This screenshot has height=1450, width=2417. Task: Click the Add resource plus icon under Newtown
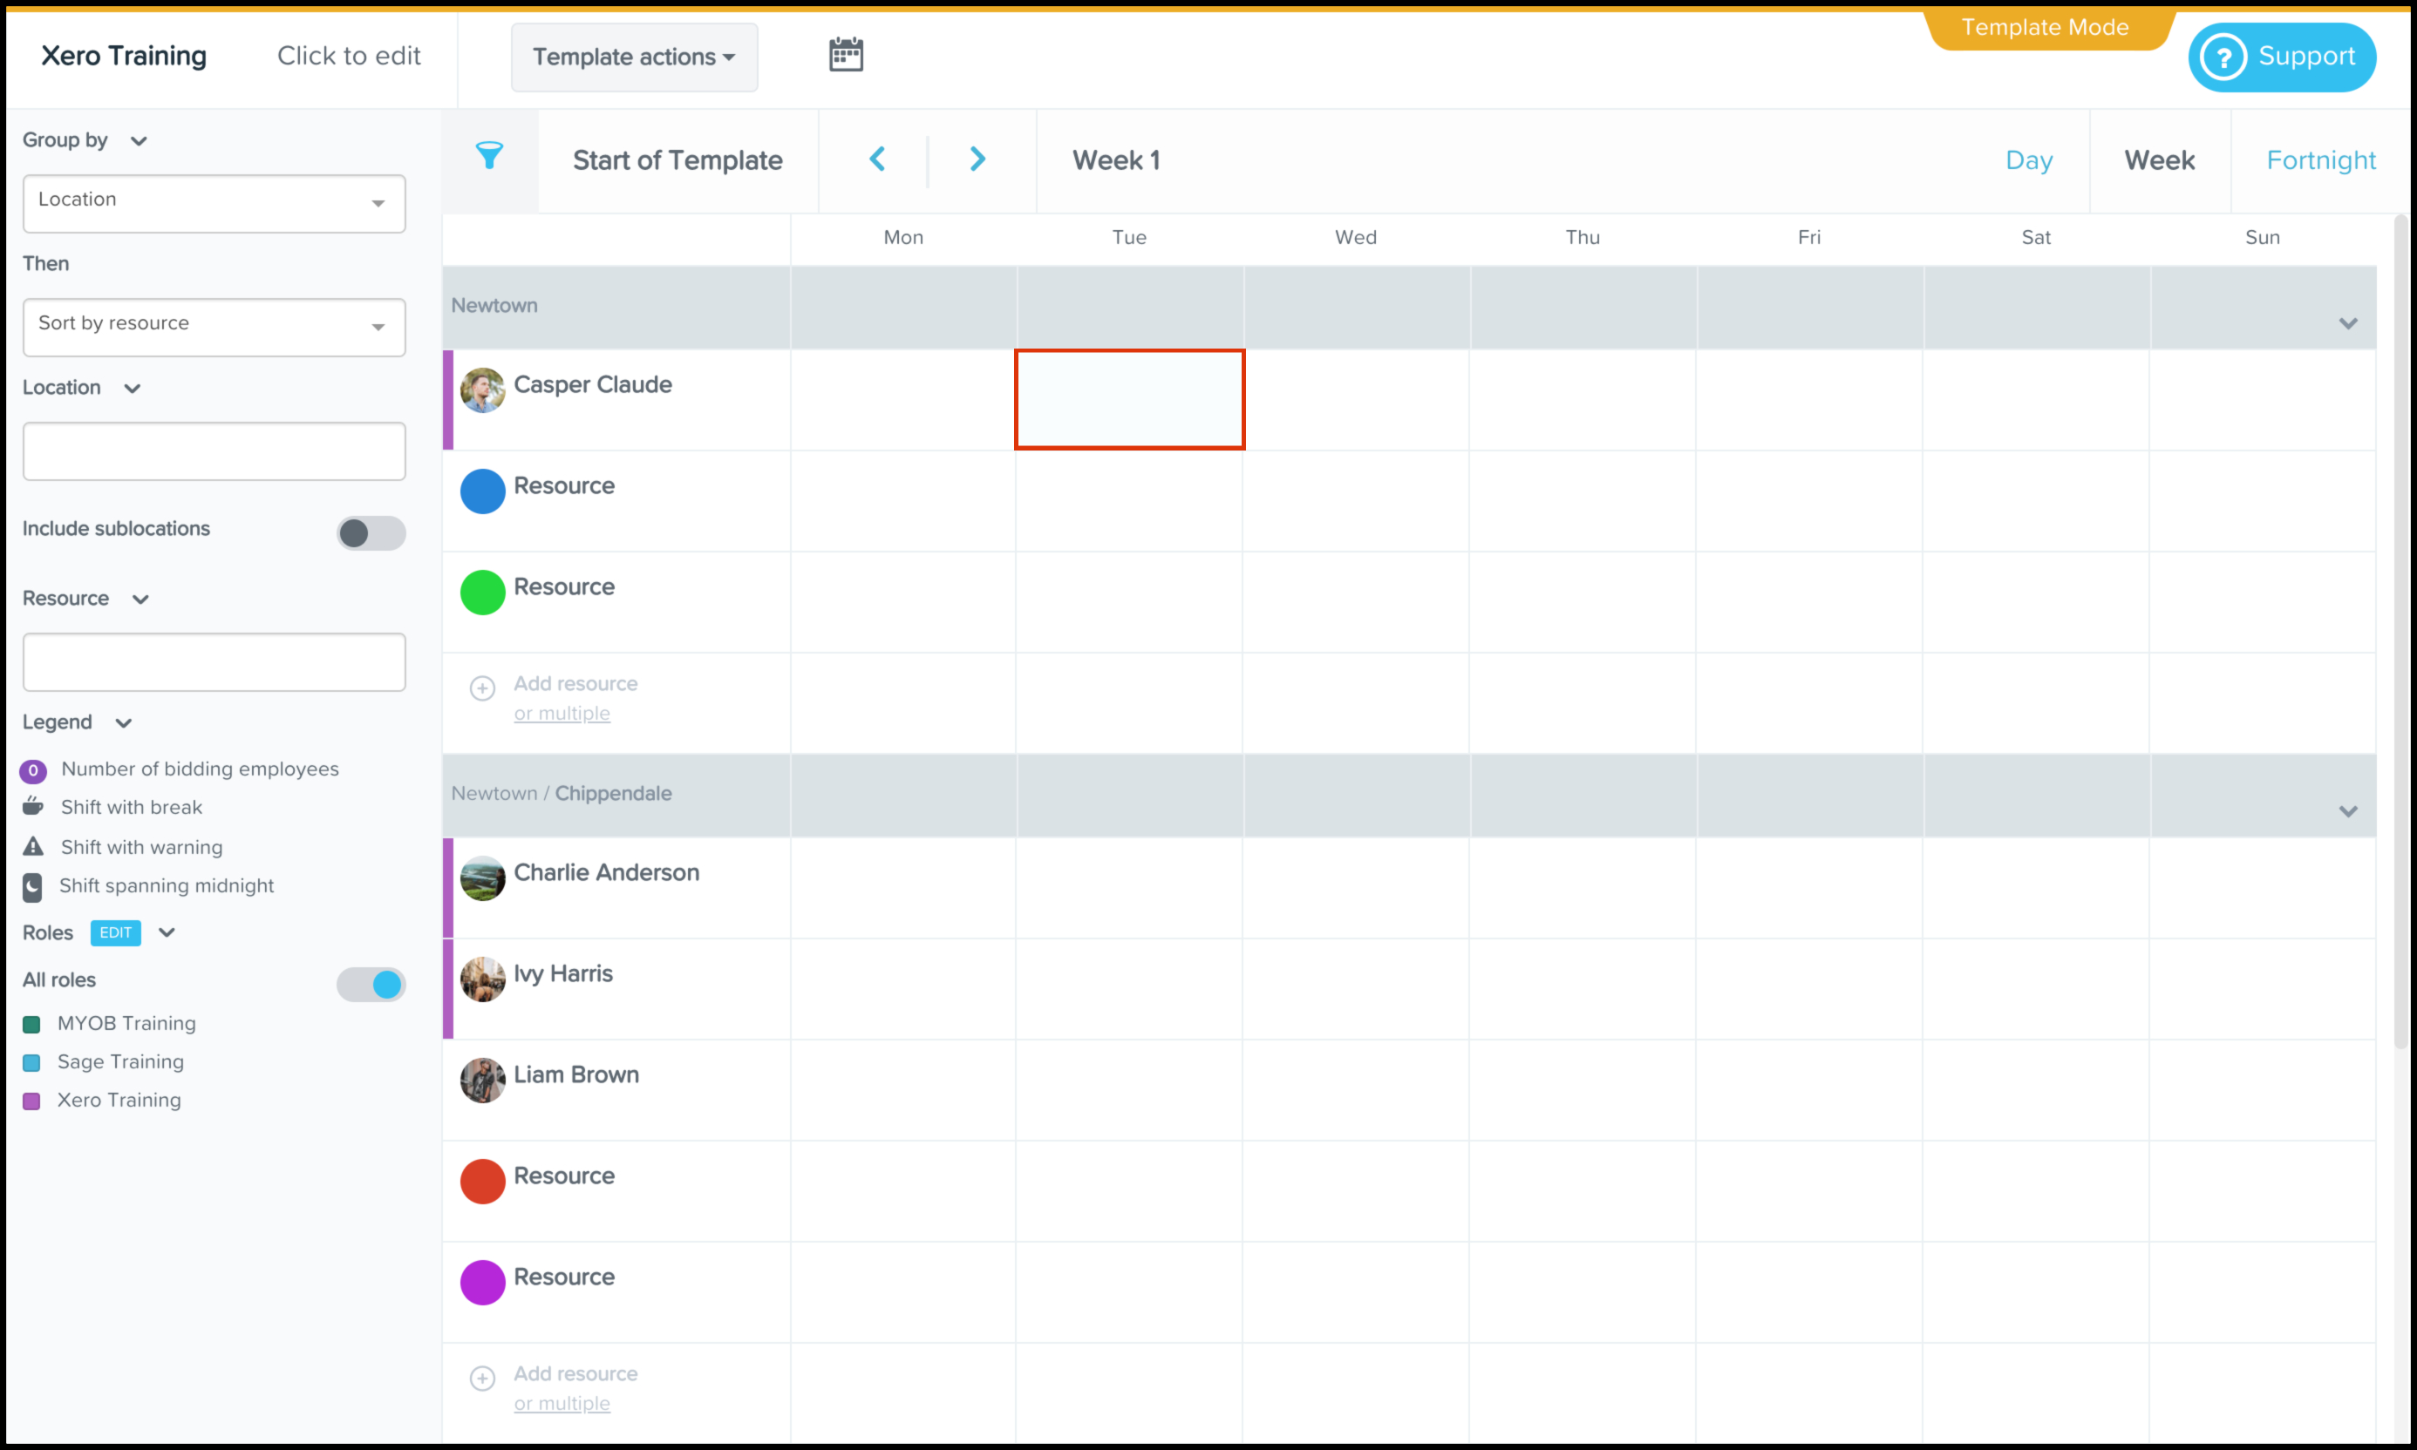482,688
